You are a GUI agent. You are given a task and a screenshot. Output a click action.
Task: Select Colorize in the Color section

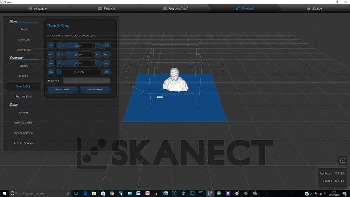click(24, 113)
